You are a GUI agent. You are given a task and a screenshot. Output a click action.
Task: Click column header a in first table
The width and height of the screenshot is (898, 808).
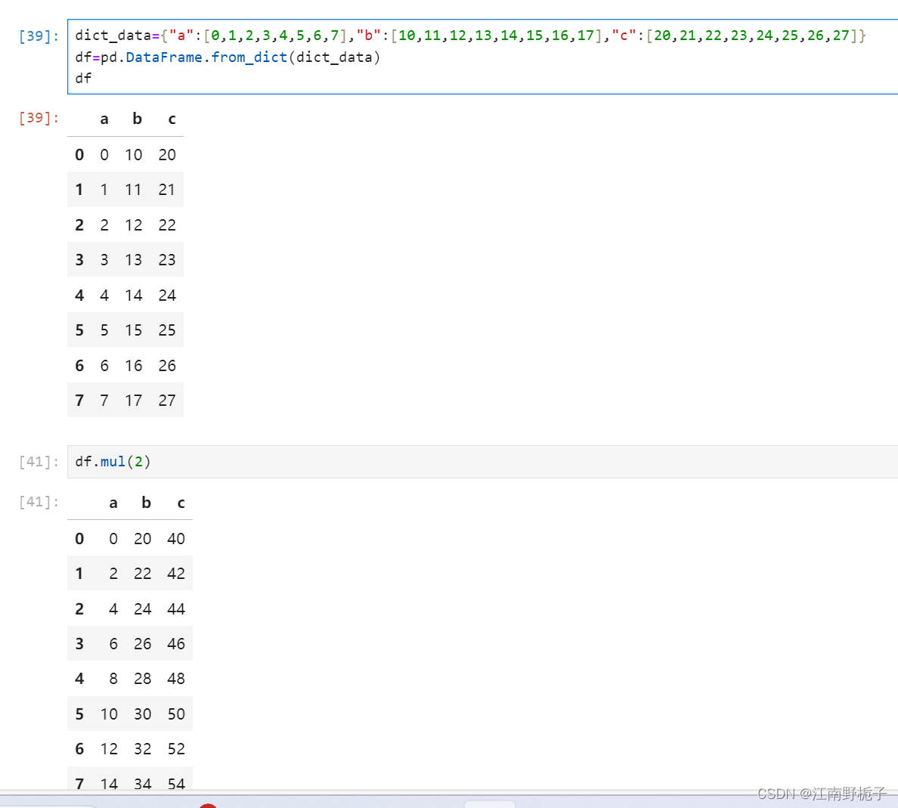coord(104,119)
